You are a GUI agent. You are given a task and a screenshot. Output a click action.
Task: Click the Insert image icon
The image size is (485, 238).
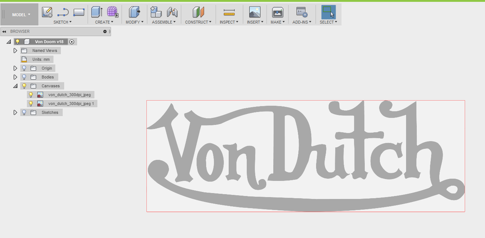coord(254,12)
